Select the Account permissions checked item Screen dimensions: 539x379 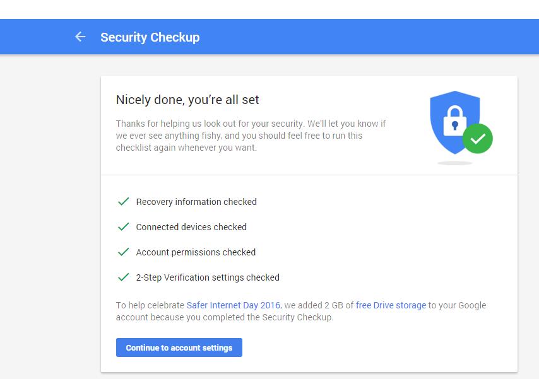click(196, 252)
